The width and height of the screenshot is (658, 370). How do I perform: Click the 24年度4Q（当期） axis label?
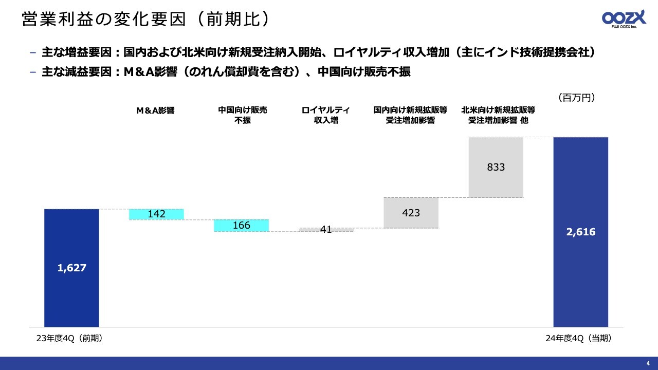pos(579,338)
